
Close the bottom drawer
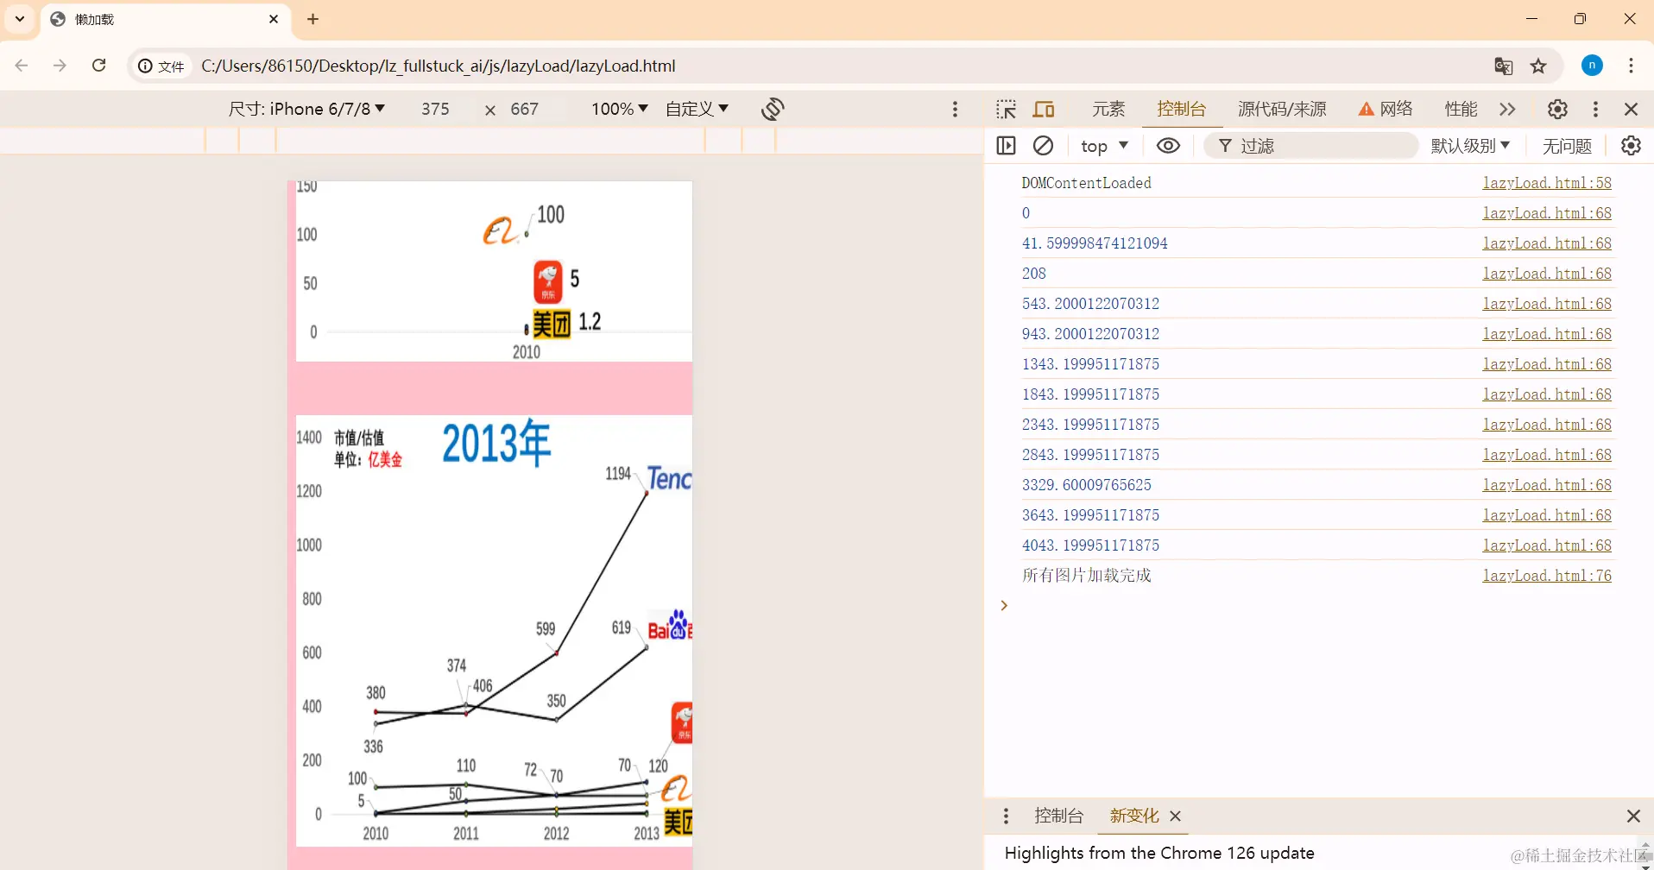click(x=1633, y=816)
